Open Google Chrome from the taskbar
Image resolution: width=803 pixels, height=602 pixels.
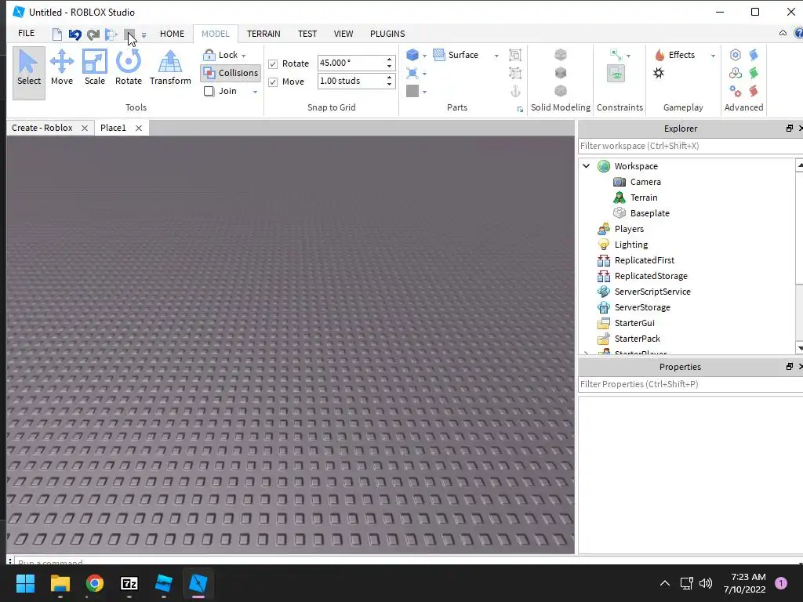tap(95, 583)
